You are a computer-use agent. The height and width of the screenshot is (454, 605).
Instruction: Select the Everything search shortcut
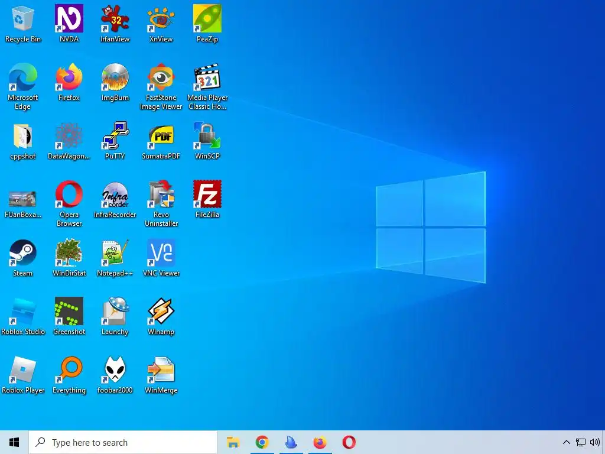[69, 375]
